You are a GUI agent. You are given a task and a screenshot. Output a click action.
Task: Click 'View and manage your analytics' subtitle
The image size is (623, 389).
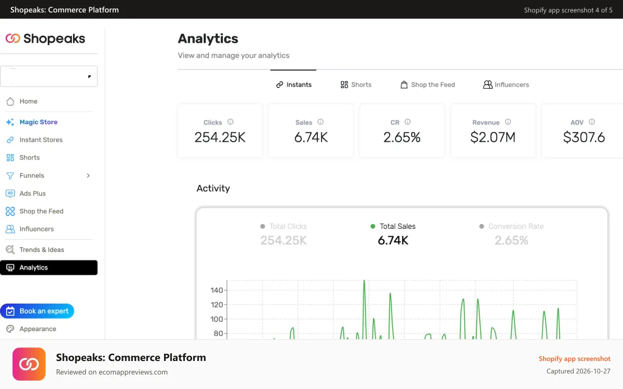234,55
